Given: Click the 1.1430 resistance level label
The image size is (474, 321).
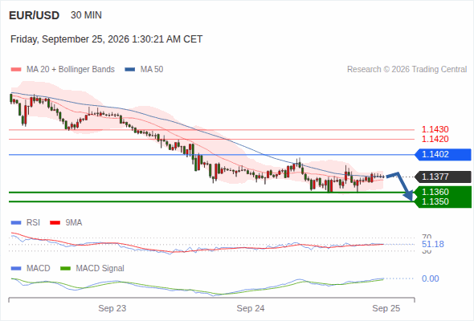Looking at the screenshot, I should click(x=435, y=129).
